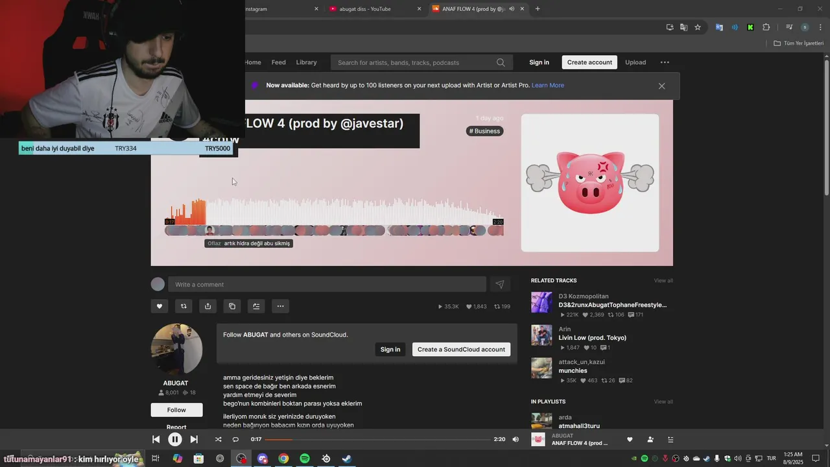View all related tracks

[x=663, y=280]
